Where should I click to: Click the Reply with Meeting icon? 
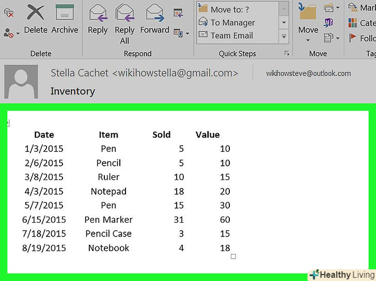pyautogui.click(x=178, y=13)
